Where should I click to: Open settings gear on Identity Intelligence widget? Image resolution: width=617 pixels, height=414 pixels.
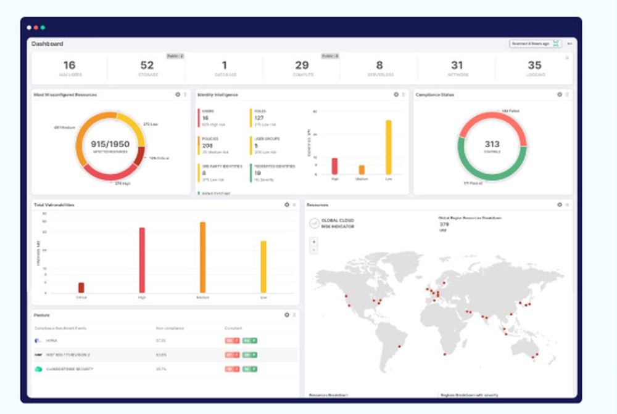pyautogui.click(x=395, y=94)
